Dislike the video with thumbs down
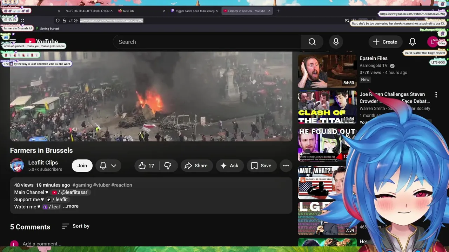 pyautogui.click(x=168, y=166)
